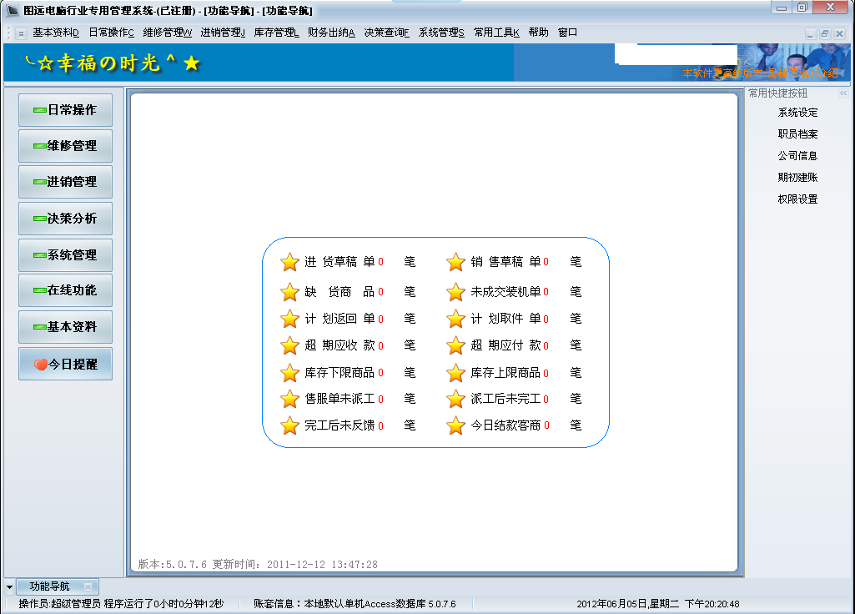Click the star icon beside 今日结款客商
This screenshot has width=855, height=614.
tap(455, 425)
